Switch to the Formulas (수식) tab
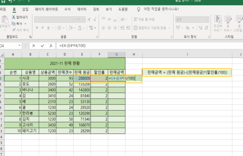 67,9
